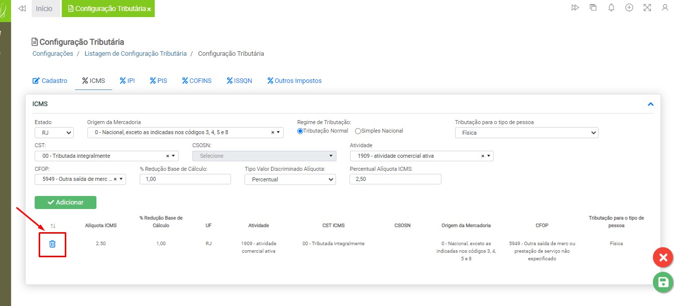Click the user profile icon
Viewport: 674px width, 306px height.
point(665,8)
